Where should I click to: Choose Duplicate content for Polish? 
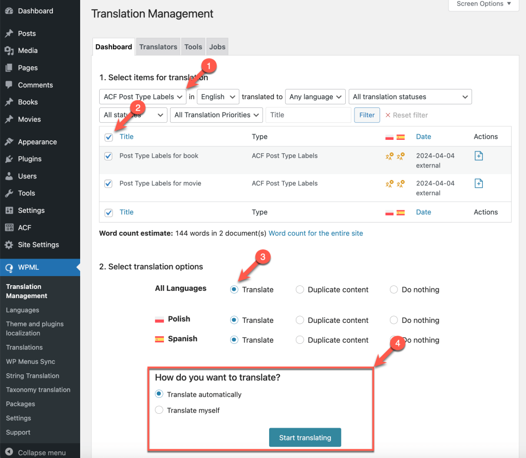point(299,320)
